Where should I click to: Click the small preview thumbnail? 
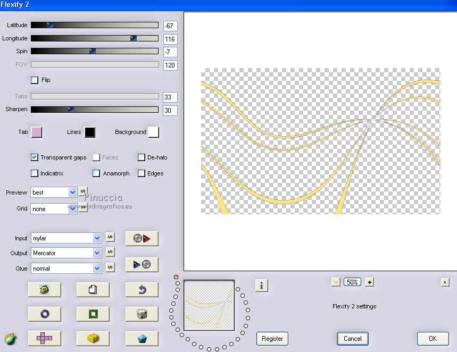click(209, 305)
